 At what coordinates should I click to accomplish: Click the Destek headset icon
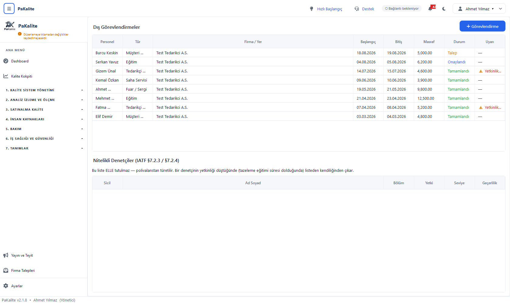click(x=357, y=9)
